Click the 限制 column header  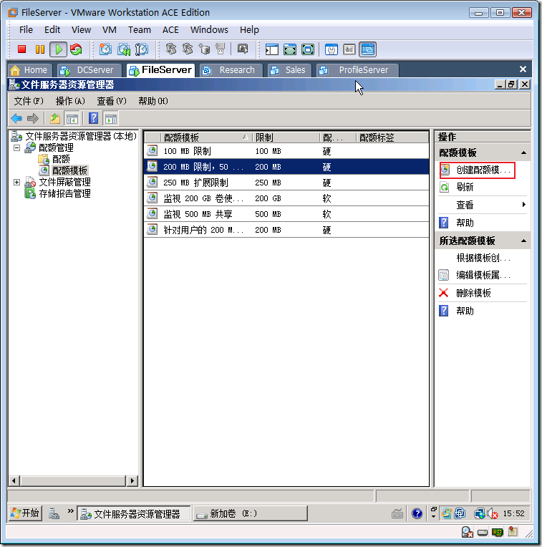tap(286, 137)
